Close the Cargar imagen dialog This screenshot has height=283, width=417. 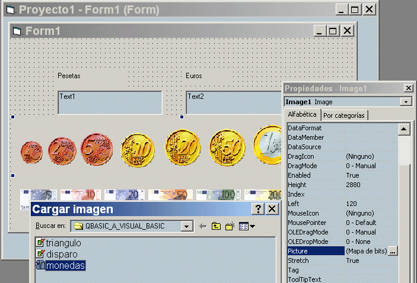coord(272,209)
